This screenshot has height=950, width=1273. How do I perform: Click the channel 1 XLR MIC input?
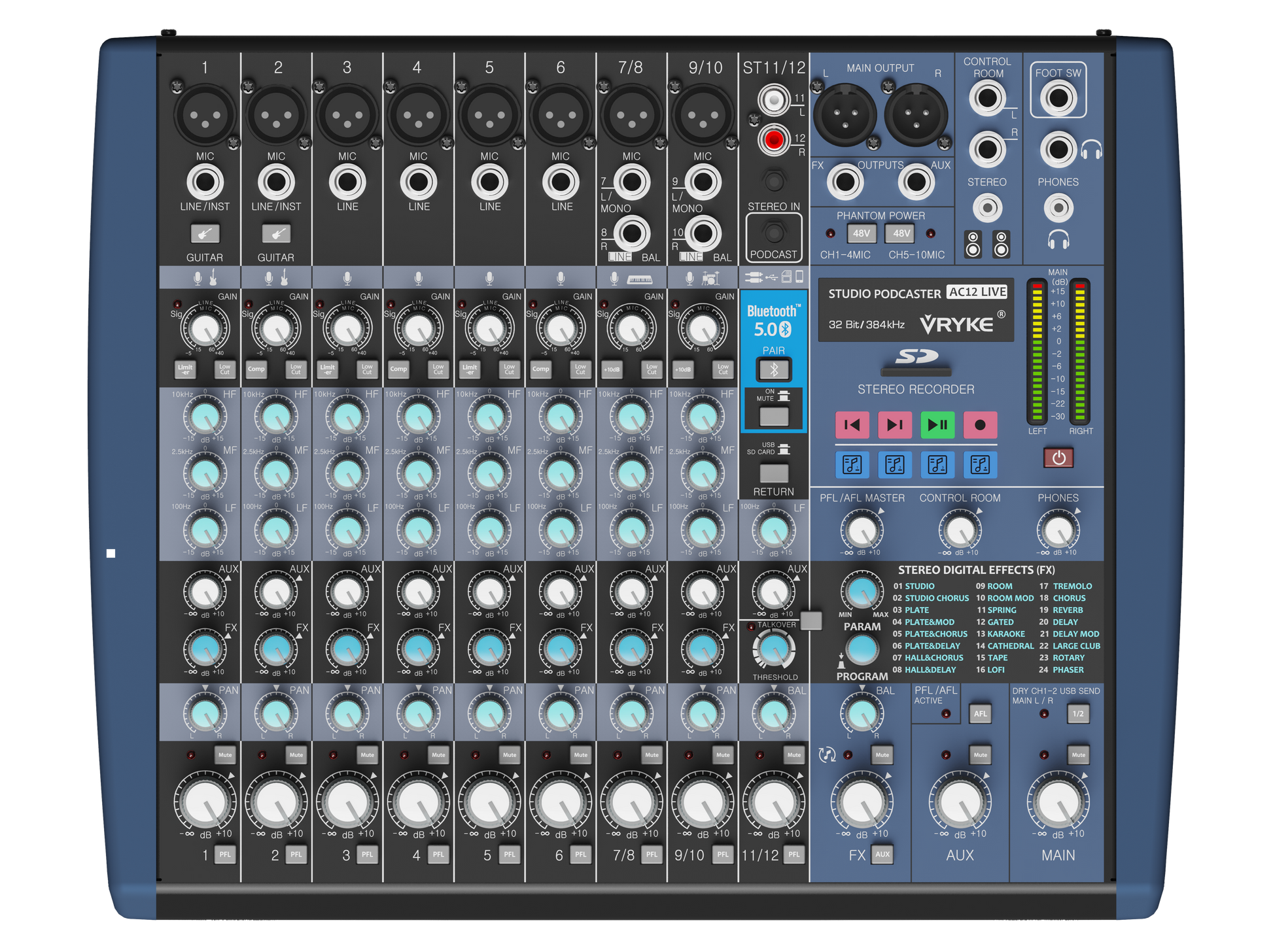pos(205,116)
